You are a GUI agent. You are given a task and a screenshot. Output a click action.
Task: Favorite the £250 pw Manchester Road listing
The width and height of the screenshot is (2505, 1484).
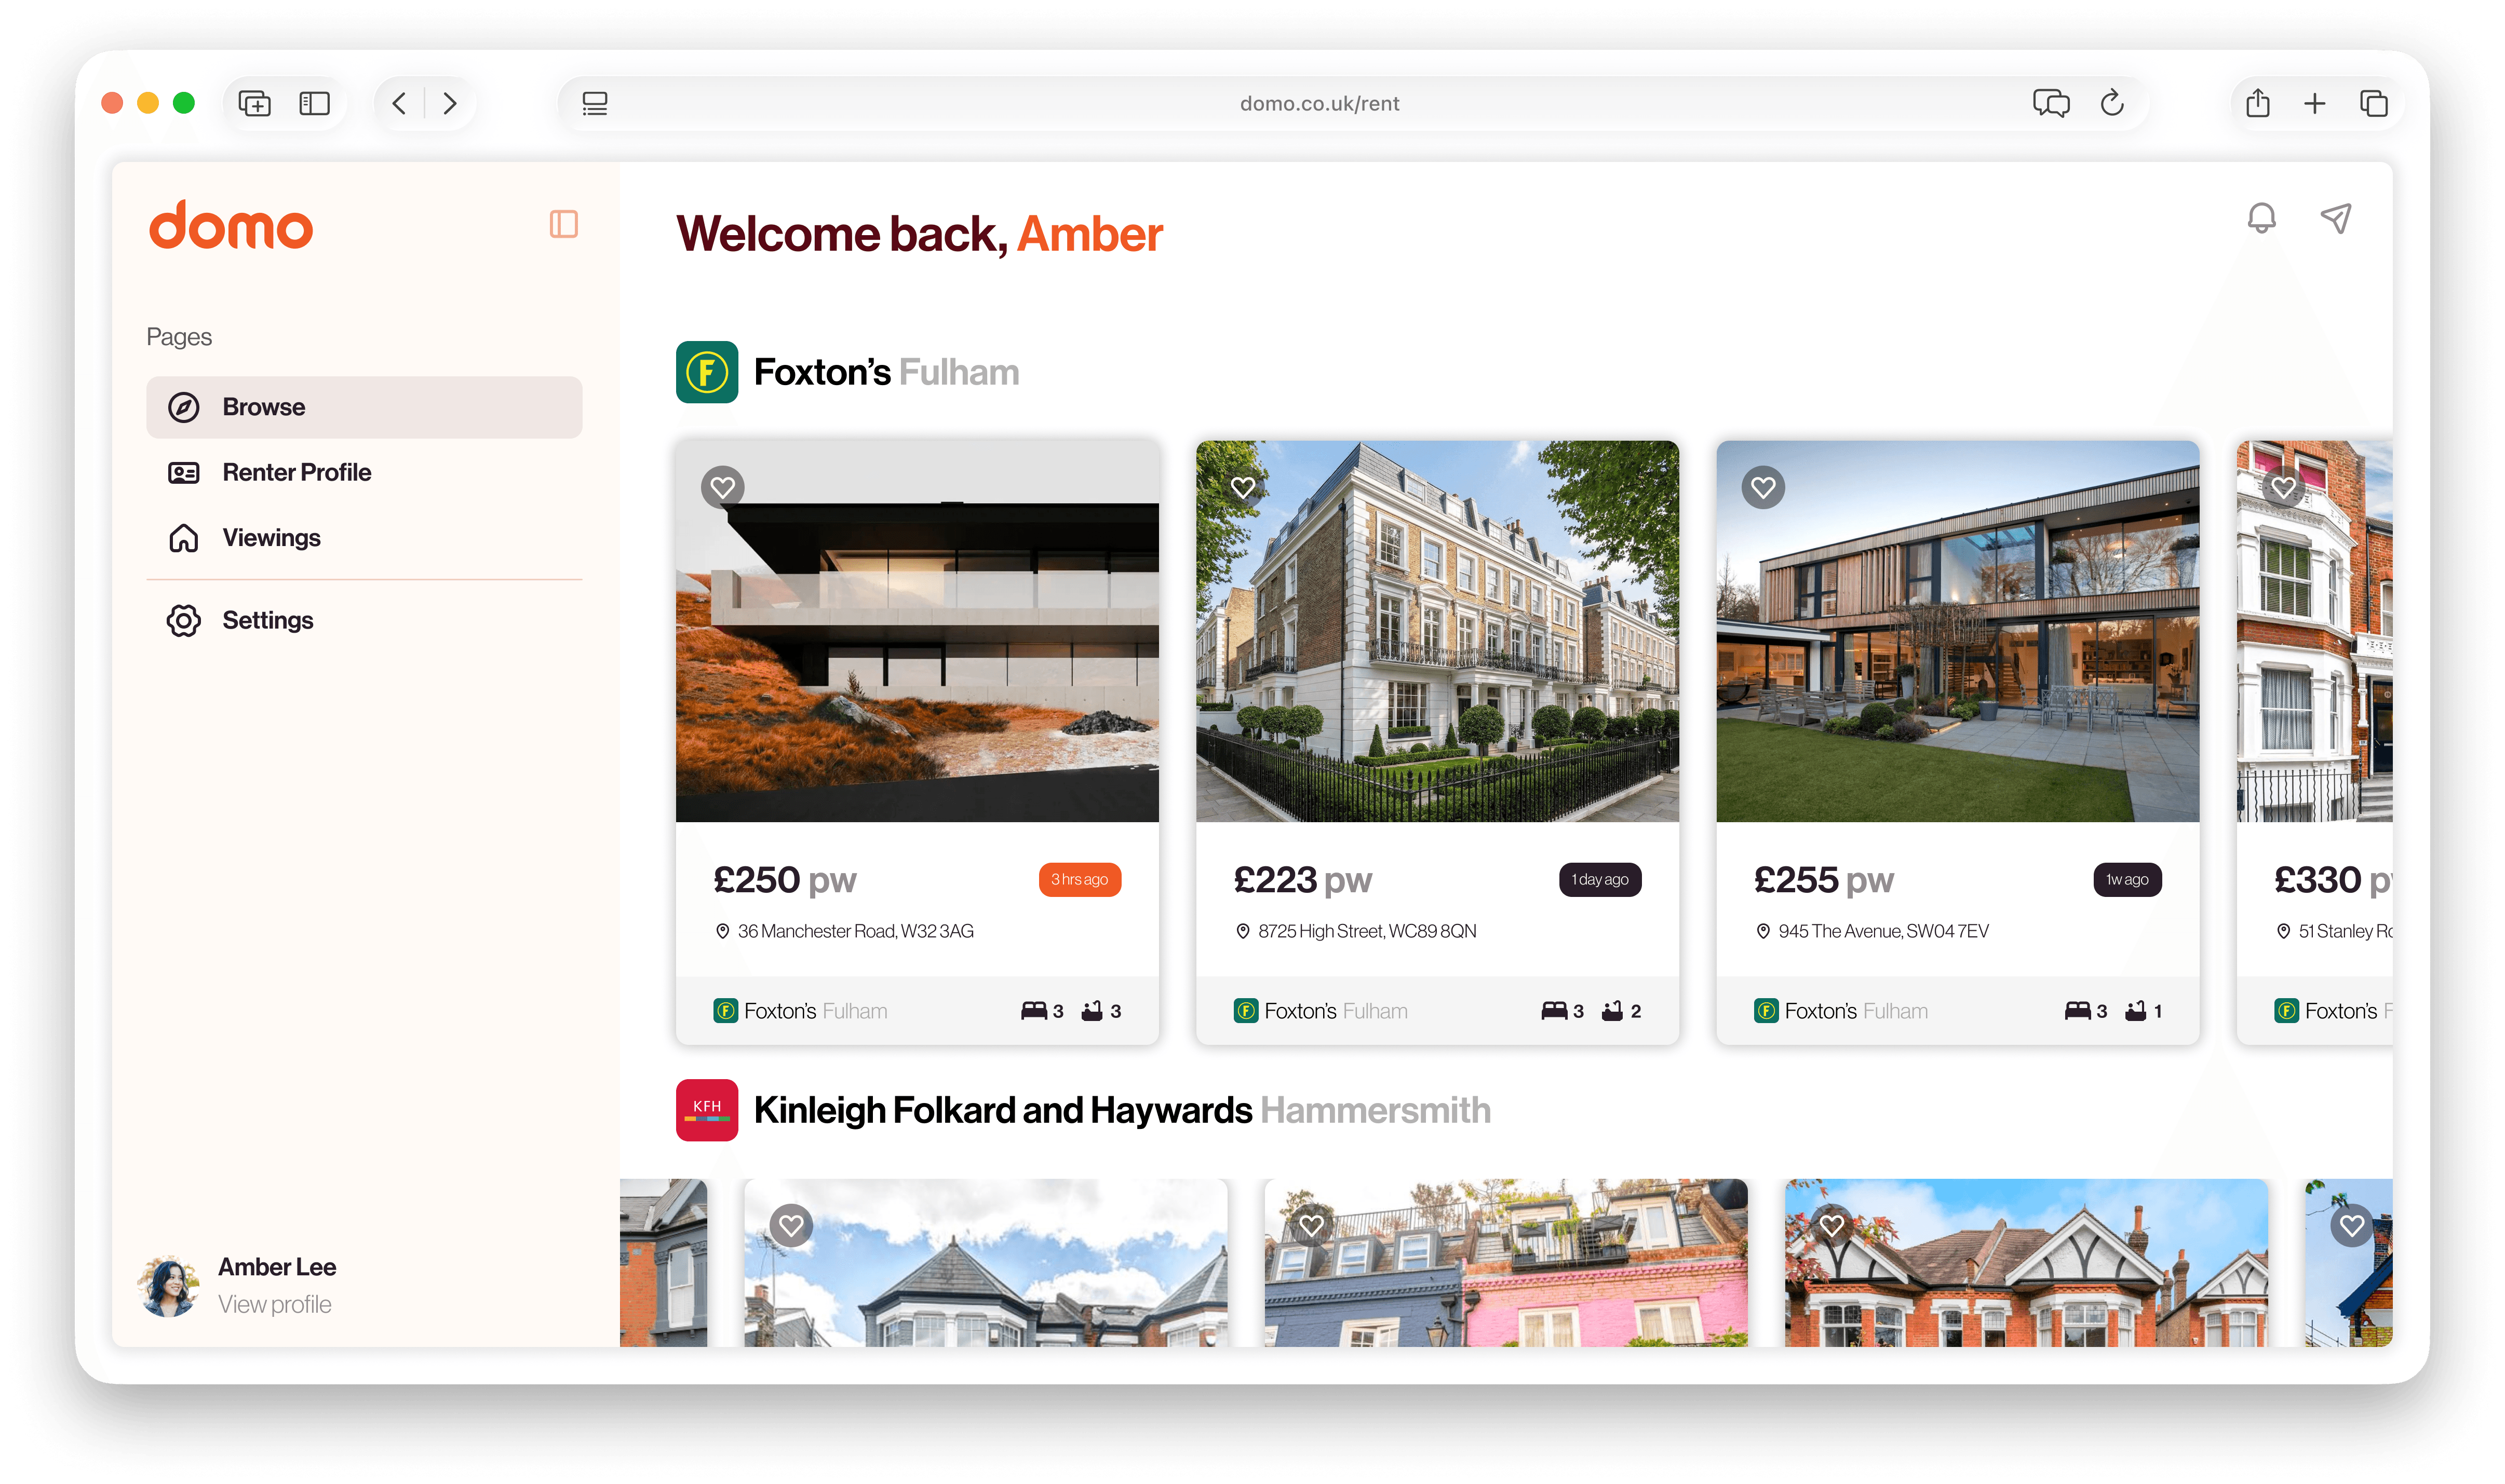(x=722, y=487)
